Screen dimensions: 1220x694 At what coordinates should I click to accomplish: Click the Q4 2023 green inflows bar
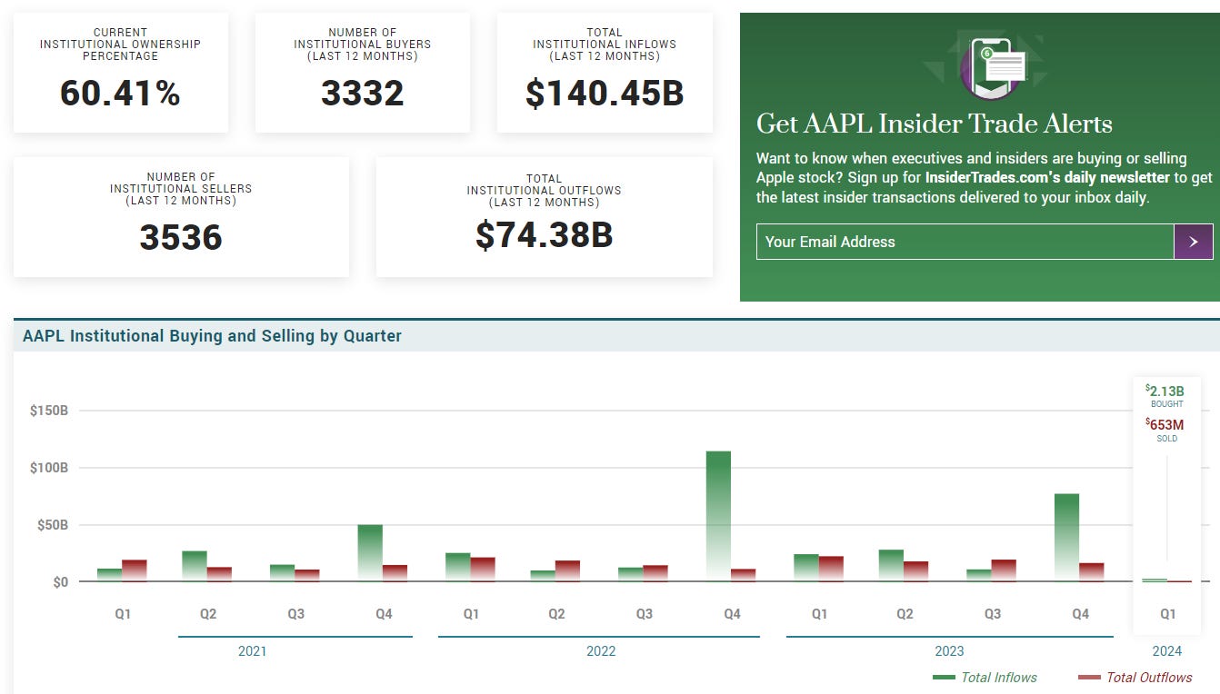point(1066,538)
